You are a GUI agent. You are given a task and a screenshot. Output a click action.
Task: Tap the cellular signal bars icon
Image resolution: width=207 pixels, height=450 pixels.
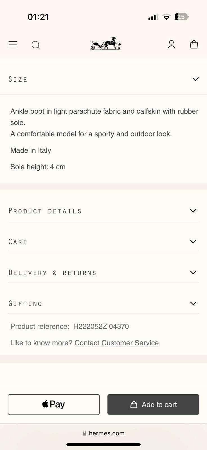(x=153, y=17)
